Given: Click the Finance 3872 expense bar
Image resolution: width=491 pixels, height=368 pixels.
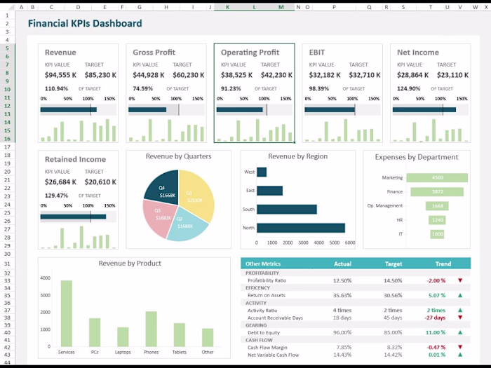Looking at the screenshot, I should click(437, 192).
